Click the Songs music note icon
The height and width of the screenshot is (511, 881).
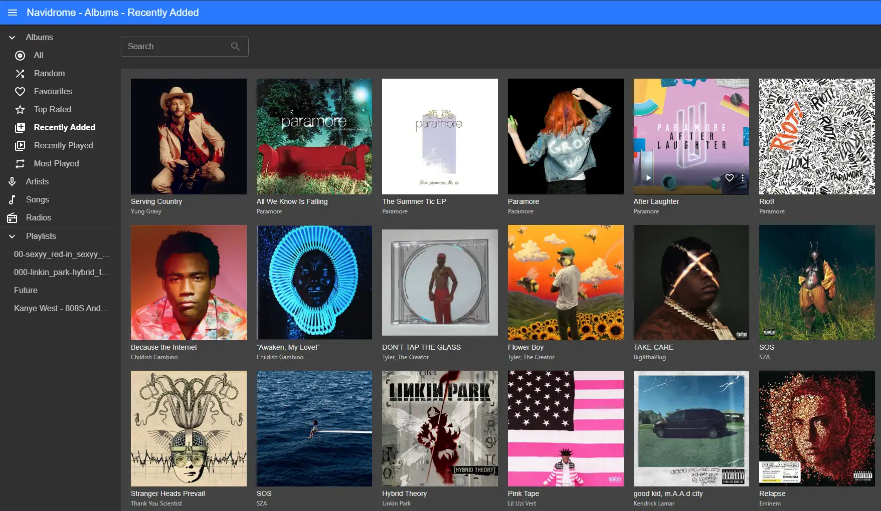click(13, 200)
